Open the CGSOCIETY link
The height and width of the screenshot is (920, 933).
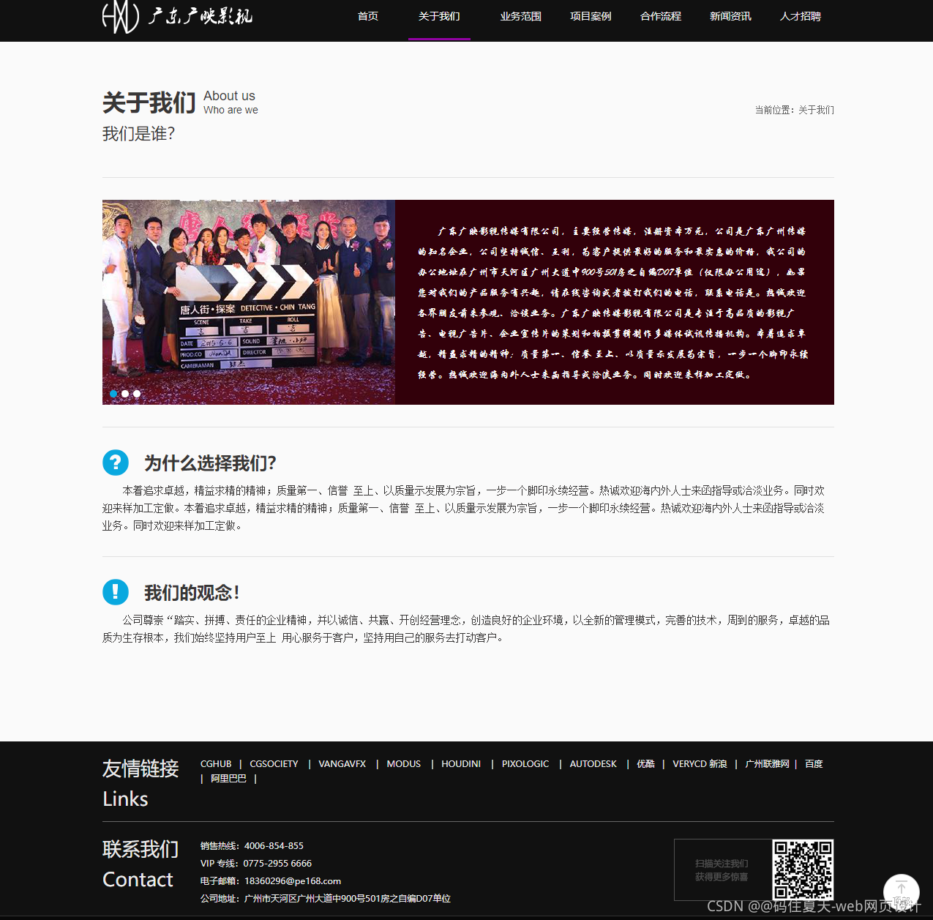click(274, 763)
